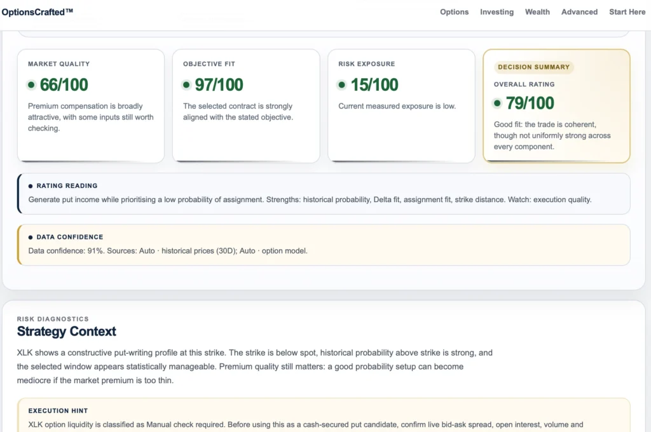Click the Objective Fit heading
Viewport: 651px width, 432px height.
(209, 64)
